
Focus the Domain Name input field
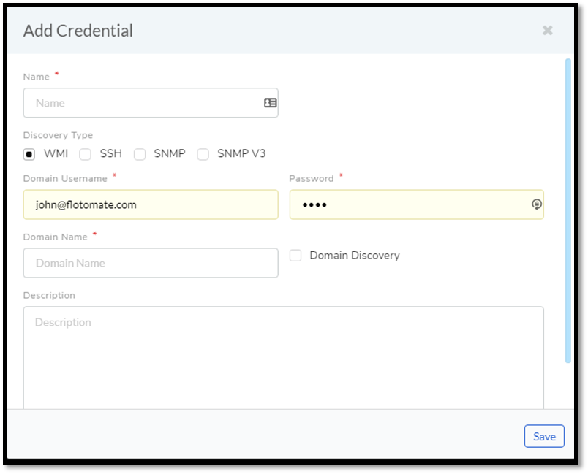(x=151, y=263)
